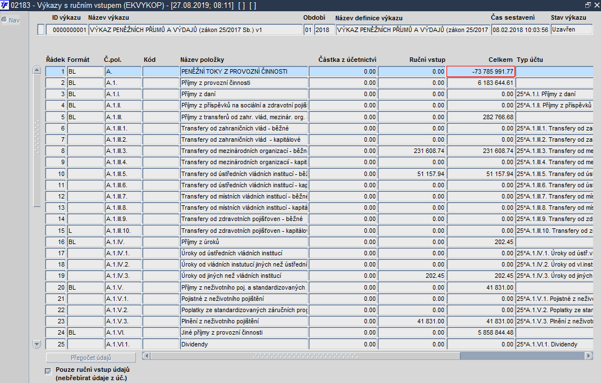Select row PENĚŽNÍ TOKY Z PROVOZNÍ ČINNOSTI

[244, 71]
